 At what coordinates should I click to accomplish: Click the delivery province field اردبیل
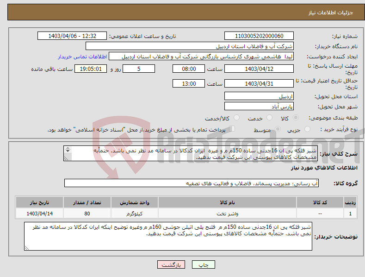[x=259, y=96]
